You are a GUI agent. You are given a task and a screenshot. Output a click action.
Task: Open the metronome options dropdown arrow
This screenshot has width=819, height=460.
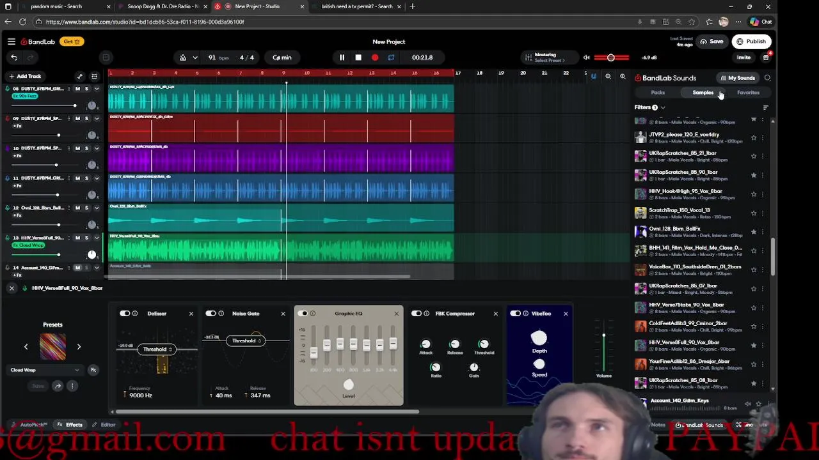click(x=195, y=57)
